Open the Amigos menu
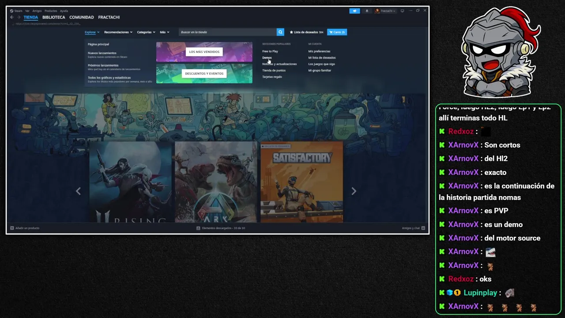 (x=37, y=11)
